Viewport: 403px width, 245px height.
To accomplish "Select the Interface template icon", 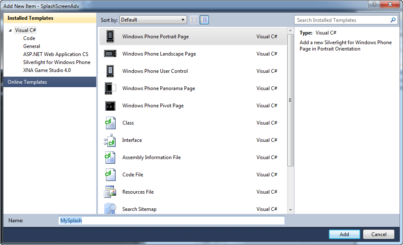I will 110,140.
